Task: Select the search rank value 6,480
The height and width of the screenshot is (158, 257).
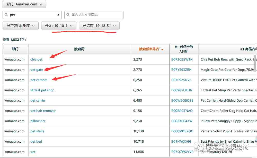Action: tap(138, 101)
